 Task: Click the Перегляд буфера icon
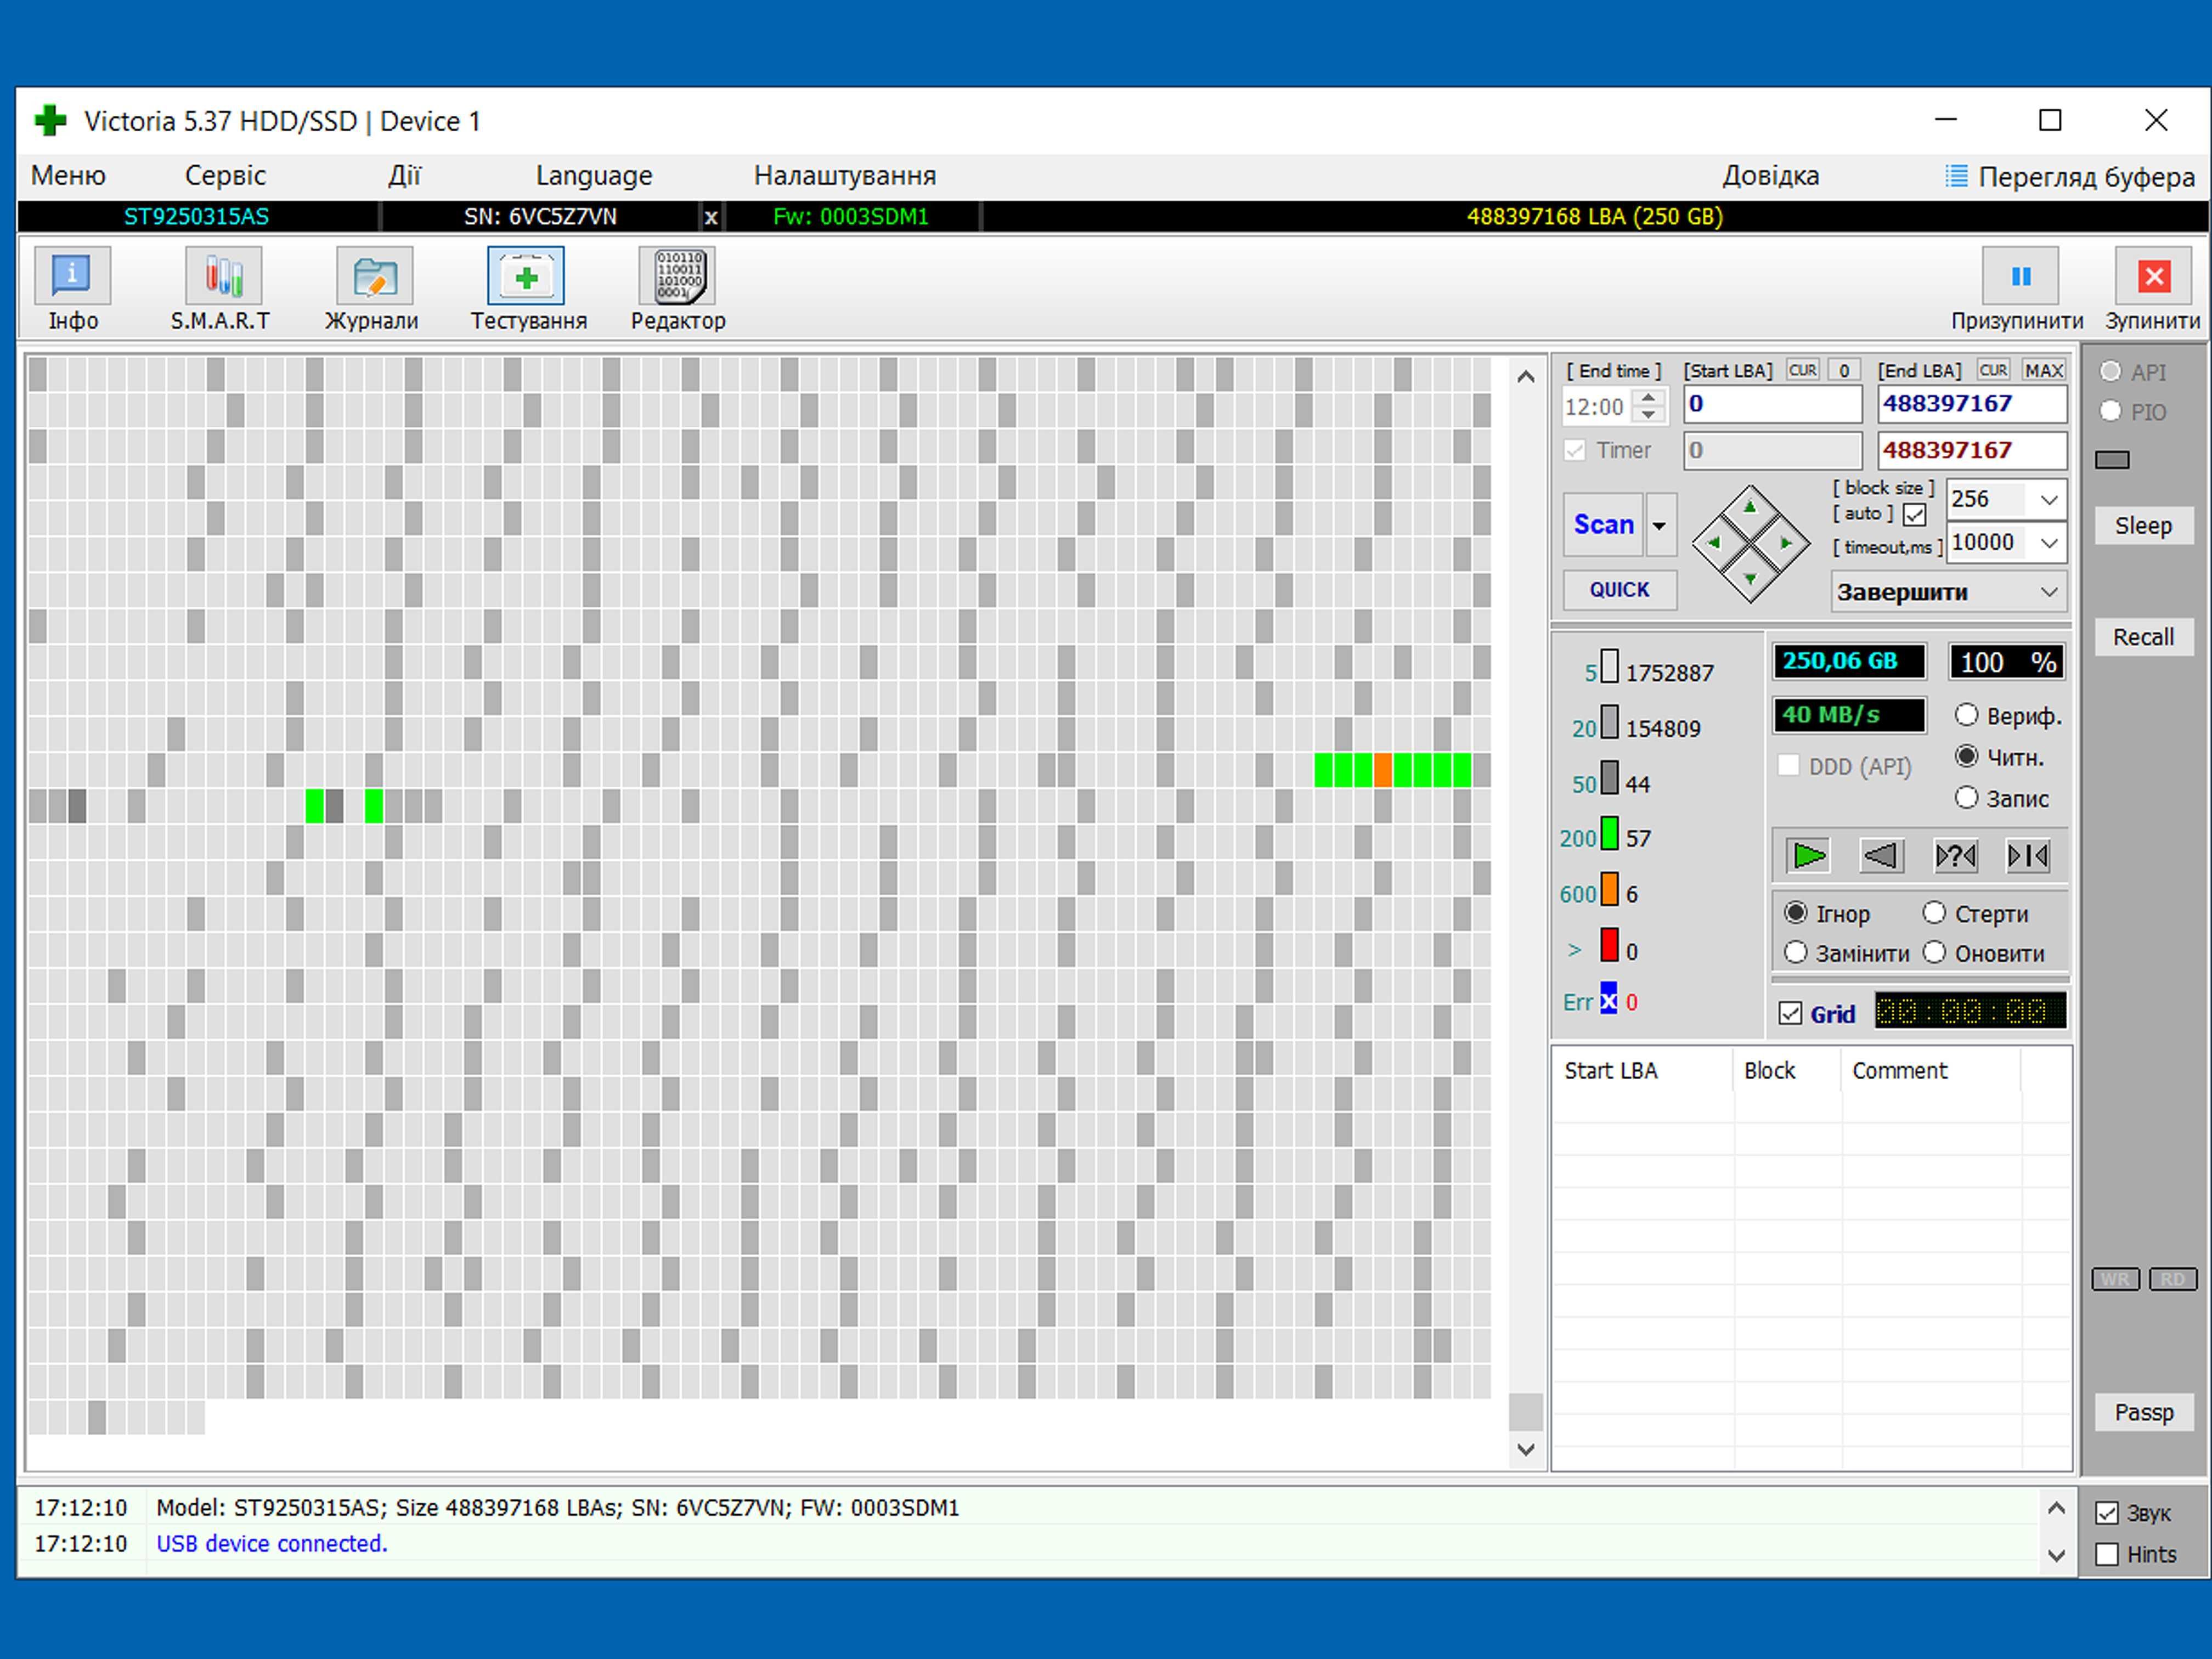(1956, 177)
